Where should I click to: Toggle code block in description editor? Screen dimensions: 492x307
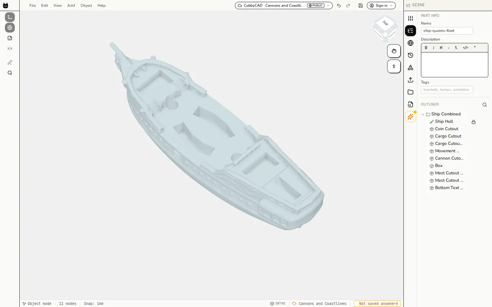[465, 47]
